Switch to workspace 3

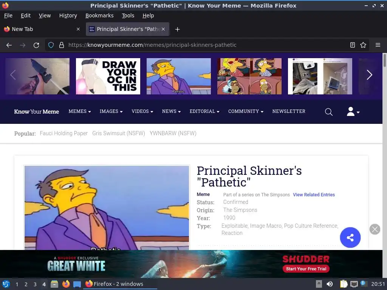[35, 284]
